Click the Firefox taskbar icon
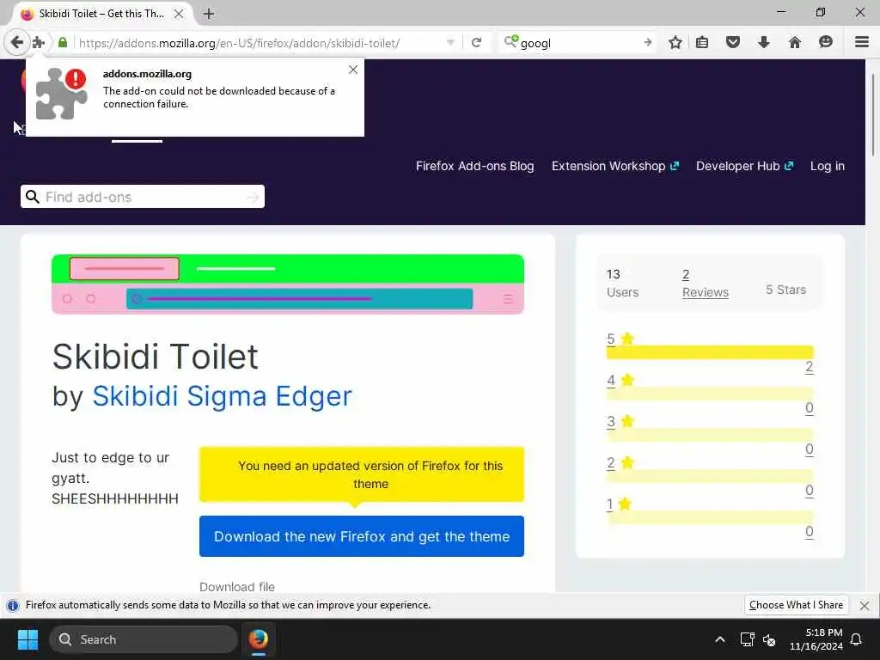 [x=258, y=639]
